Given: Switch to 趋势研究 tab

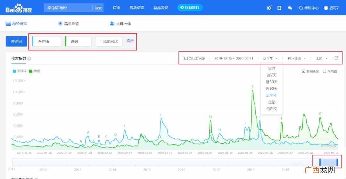Looking at the screenshot, I should click(x=16, y=24).
